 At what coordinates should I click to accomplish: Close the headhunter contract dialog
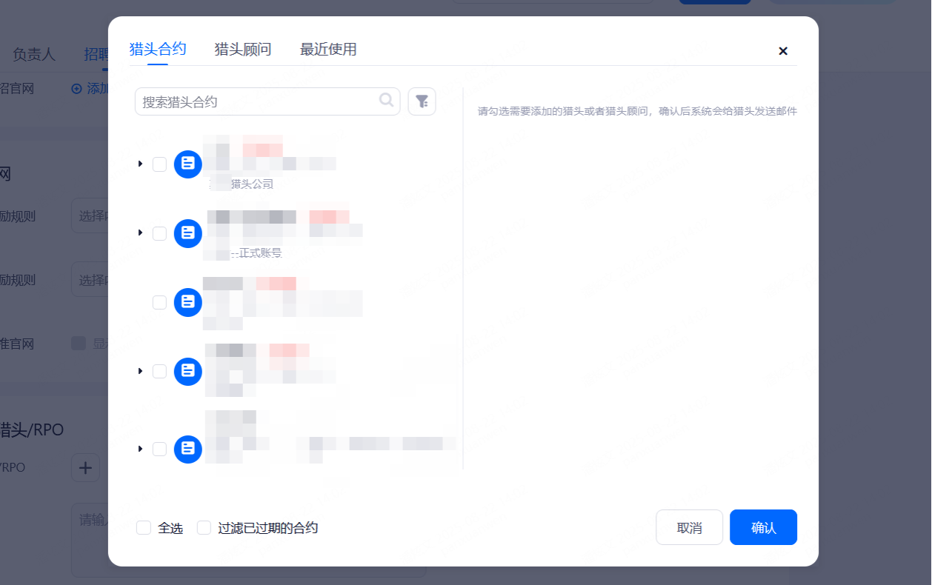tap(782, 51)
